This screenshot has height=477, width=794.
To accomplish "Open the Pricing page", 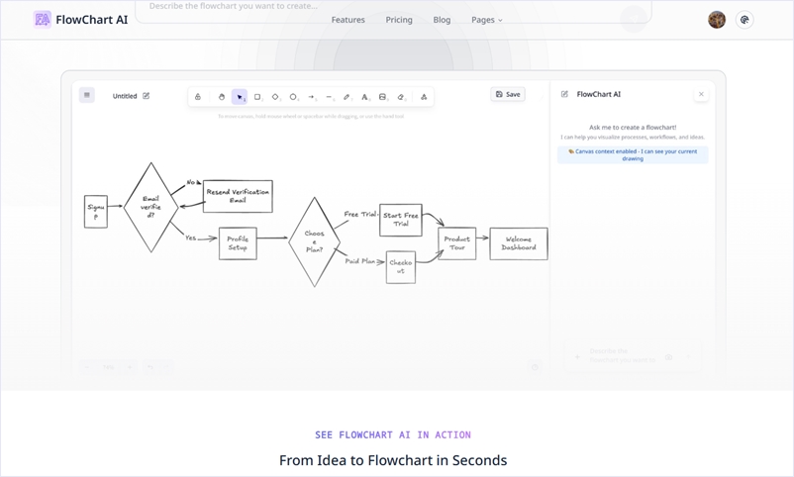I will click(x=399, y=20).
